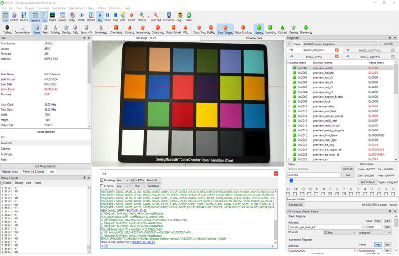Image resolution: width=399 pixels, height=256 pixels.
Task: Open the Info panel from main toolbar
Action: [x=6, y=17]
